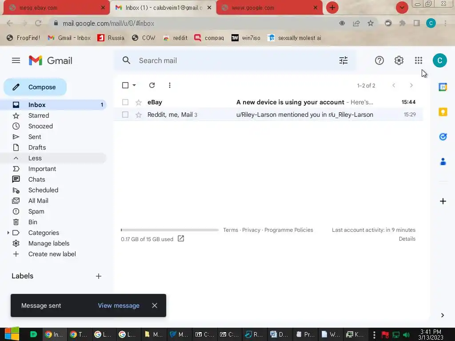
Task: Click Create new label
Action: (53, 254)
